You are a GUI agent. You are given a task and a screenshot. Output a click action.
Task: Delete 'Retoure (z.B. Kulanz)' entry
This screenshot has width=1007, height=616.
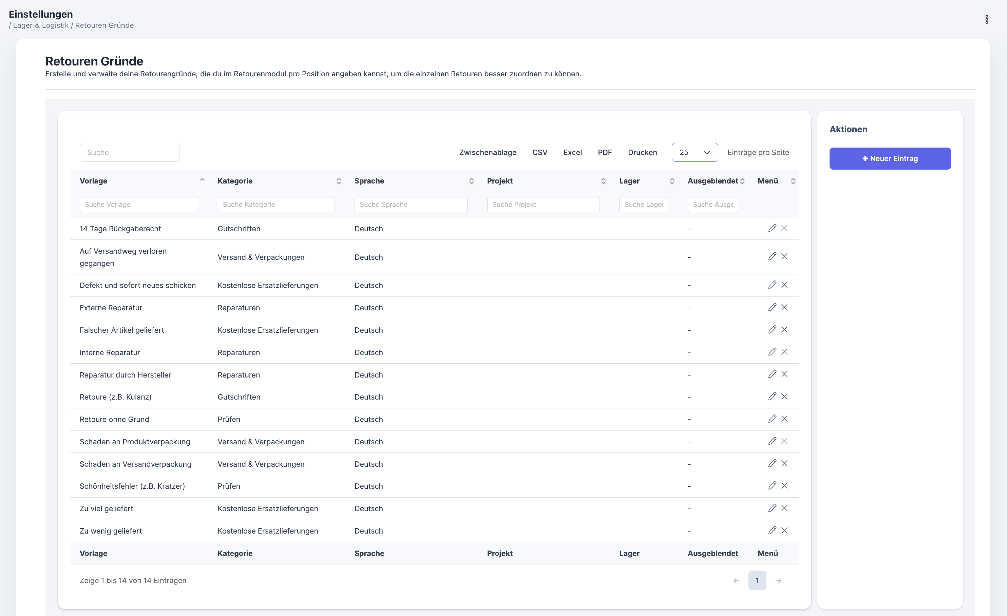click(x=784, y=396)
